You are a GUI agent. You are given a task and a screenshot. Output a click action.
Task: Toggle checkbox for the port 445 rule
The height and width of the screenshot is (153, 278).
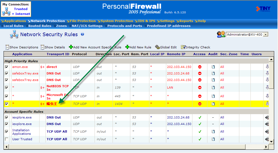click(7, 96)
